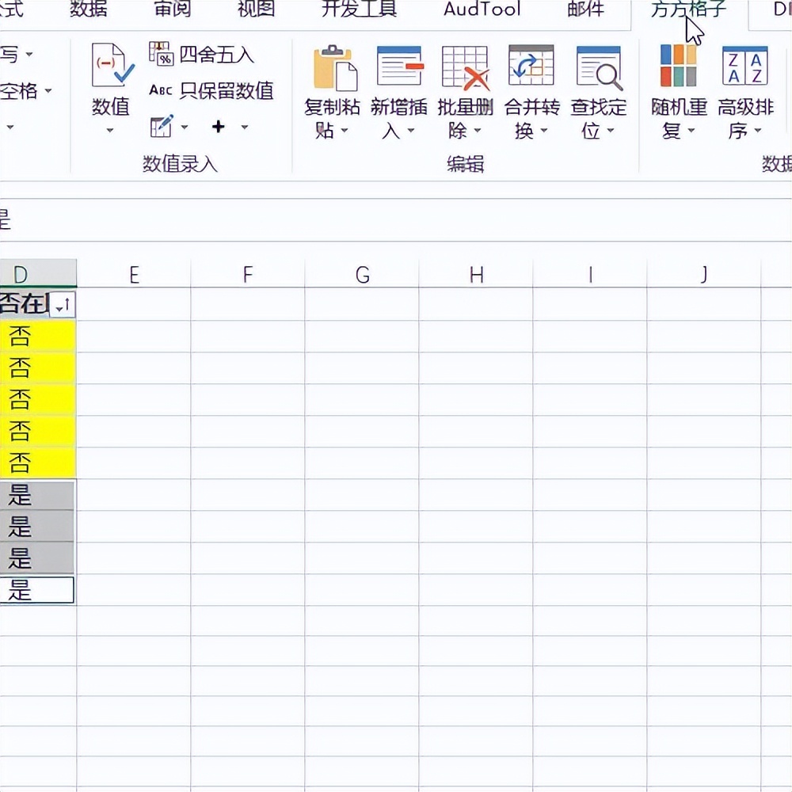Viewport: 792px width, 792px height.
Task: Click the 高级排序 ZA icon
Action: pos(745,66)
